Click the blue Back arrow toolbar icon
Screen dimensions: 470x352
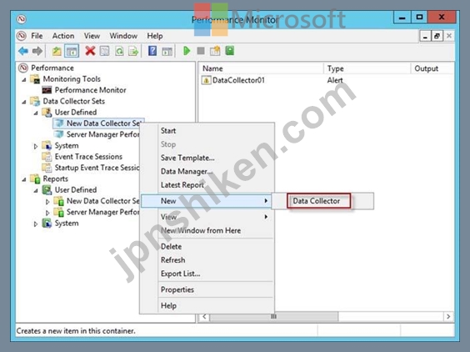(23, 51)
